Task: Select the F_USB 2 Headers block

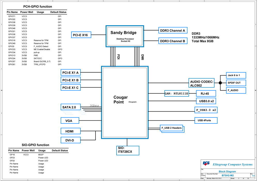Action: (172, 129)
